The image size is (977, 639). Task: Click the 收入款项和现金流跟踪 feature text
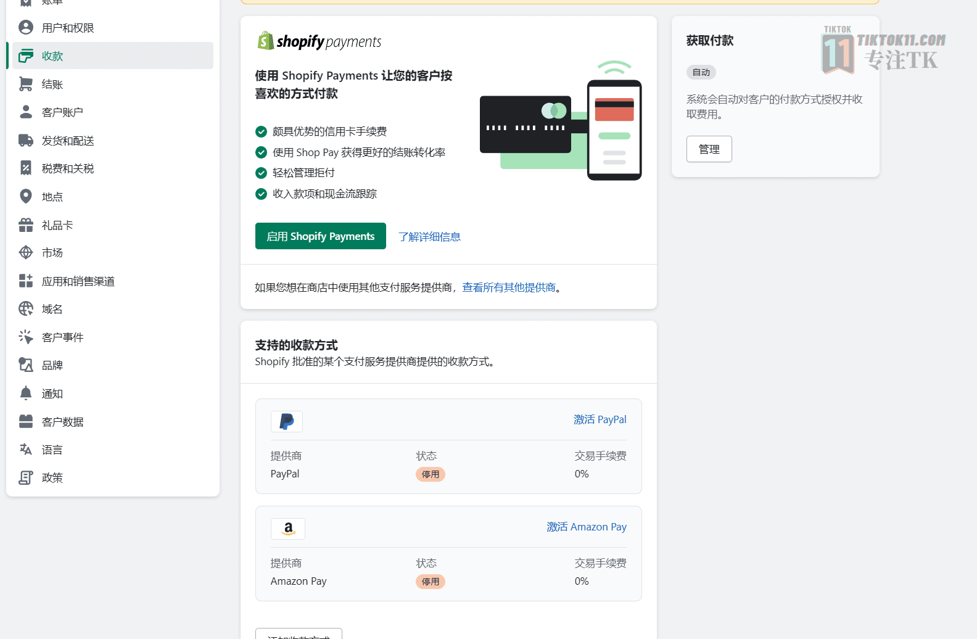point(324,194)
